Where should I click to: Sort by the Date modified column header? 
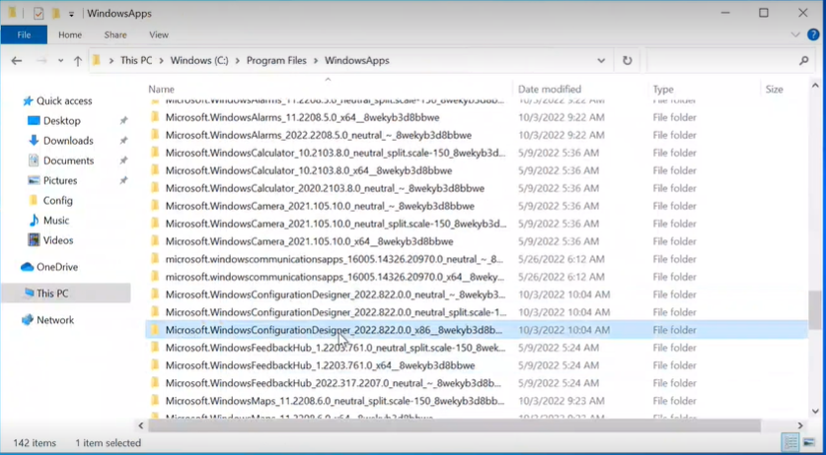(x=550, y=89)
